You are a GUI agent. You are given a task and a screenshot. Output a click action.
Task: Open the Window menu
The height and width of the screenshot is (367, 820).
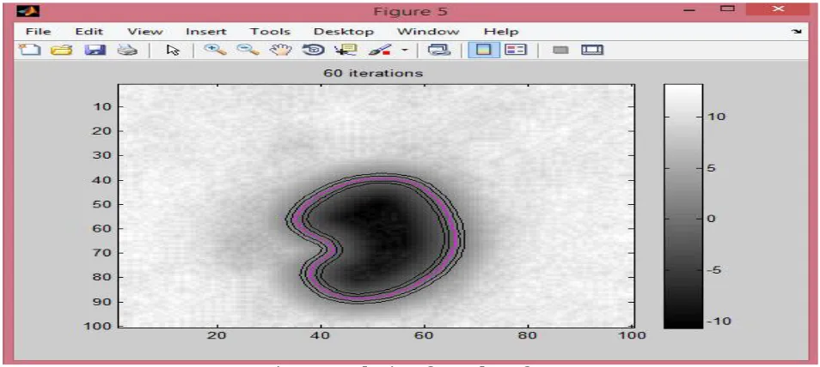(x=428, y=32)
